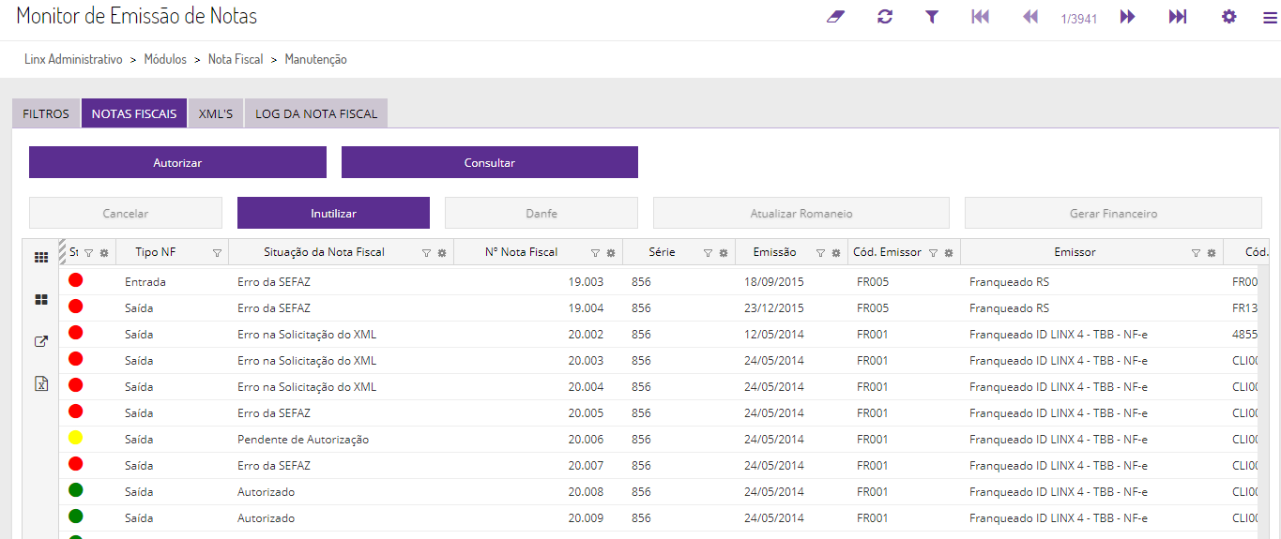Open filter for Emissor column
Viewport: 1281px width, 539px height.
click(x=1196, y=253)
